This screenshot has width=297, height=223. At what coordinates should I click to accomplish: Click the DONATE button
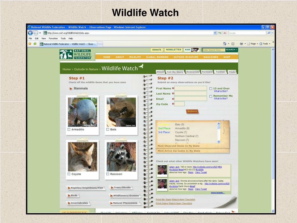[x=157, y=50]
